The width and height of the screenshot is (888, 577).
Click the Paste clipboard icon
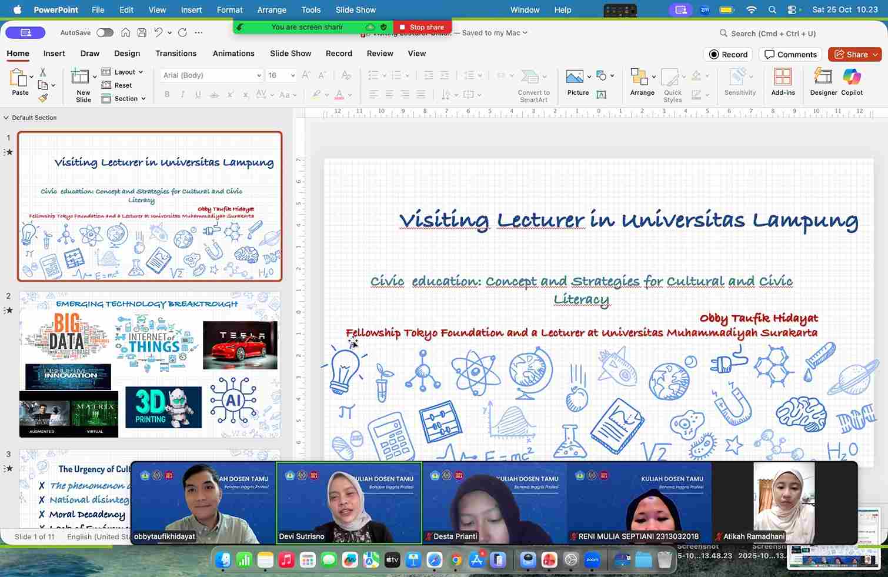click(18, 77)
